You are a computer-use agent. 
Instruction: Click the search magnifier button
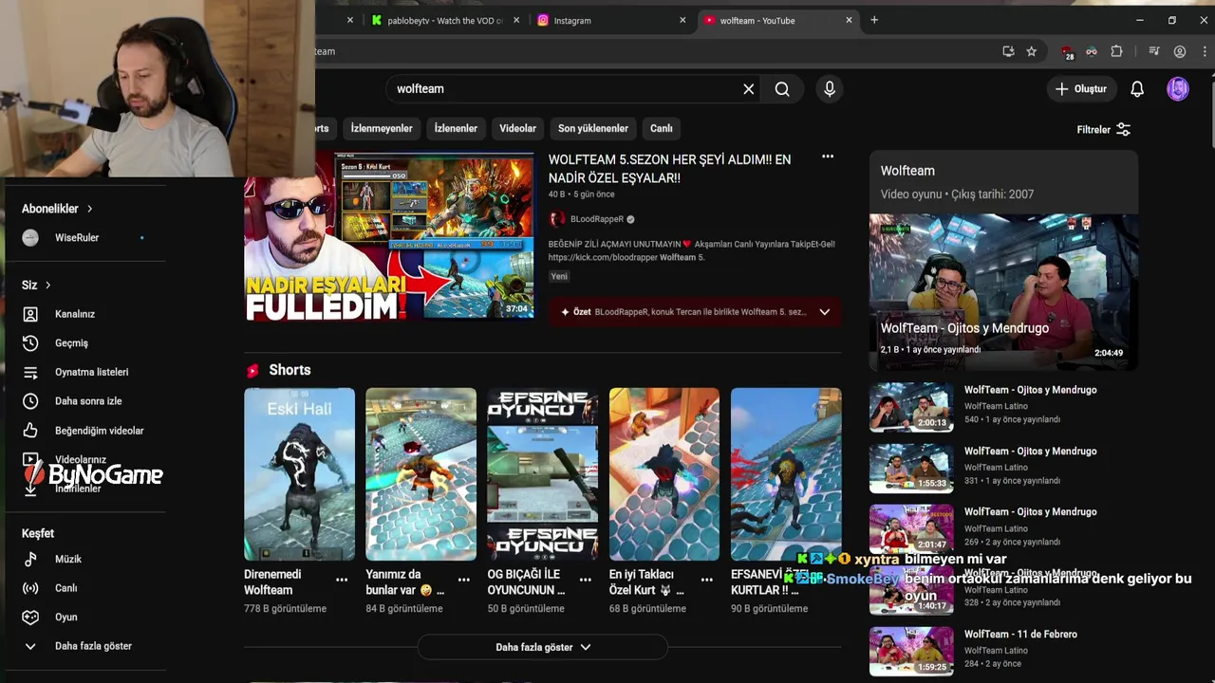[x=782, y=89]
